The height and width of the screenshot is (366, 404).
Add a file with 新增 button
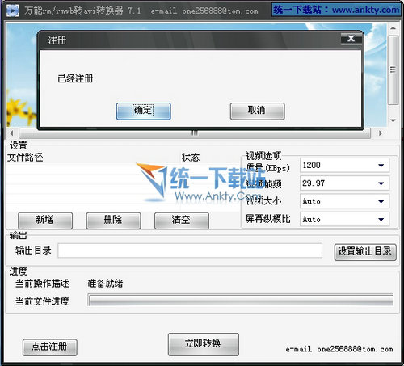point(45,221)
